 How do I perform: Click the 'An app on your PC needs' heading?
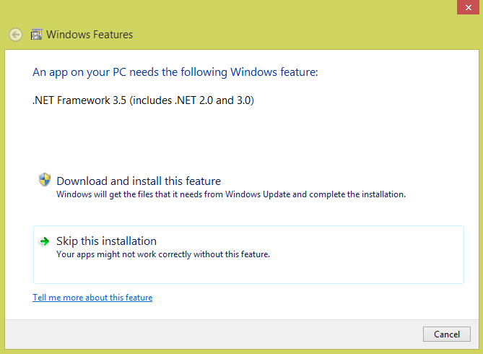(175, 72)
